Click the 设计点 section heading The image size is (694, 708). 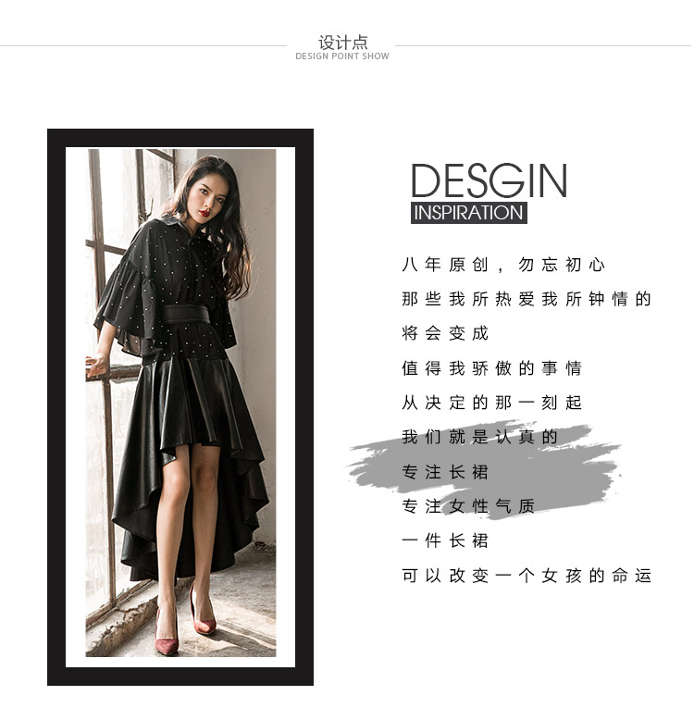(x=342, y=43)
